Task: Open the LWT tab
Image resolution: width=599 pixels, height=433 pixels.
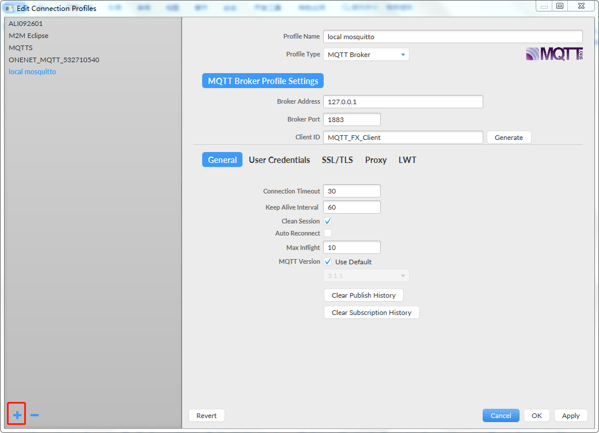Action: tap(407, 159)
